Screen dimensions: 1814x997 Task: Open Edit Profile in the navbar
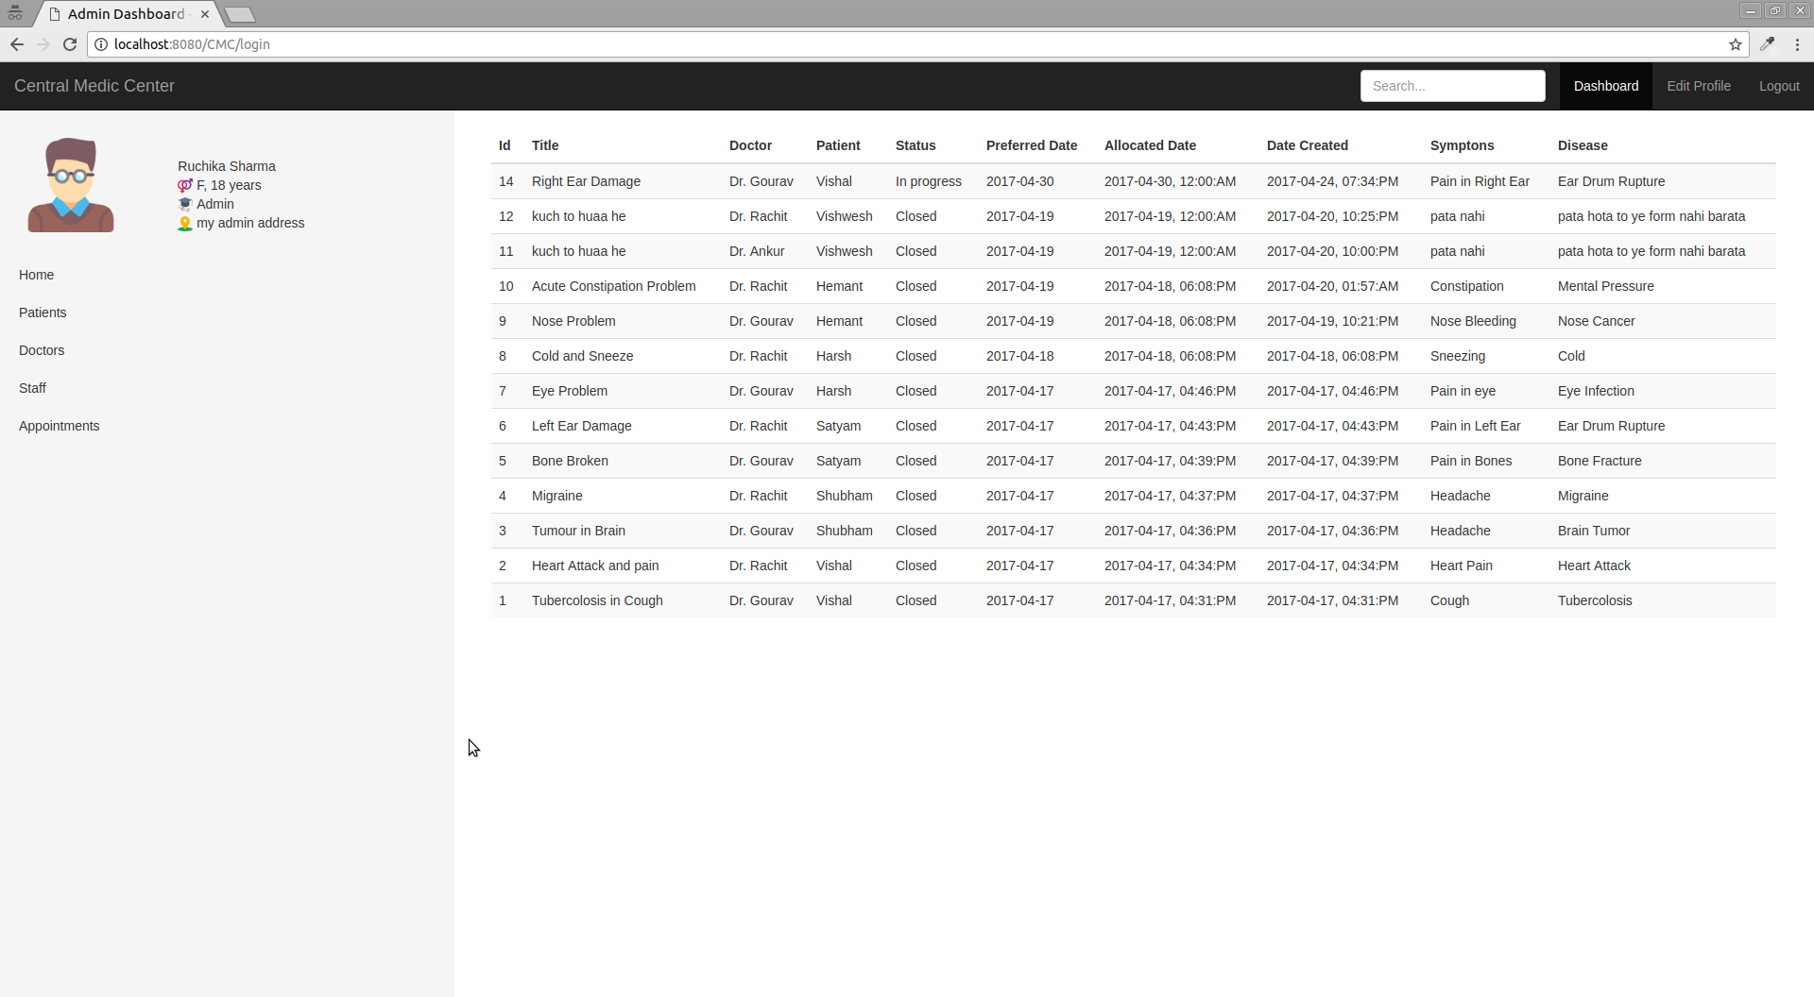(1698, 86)
